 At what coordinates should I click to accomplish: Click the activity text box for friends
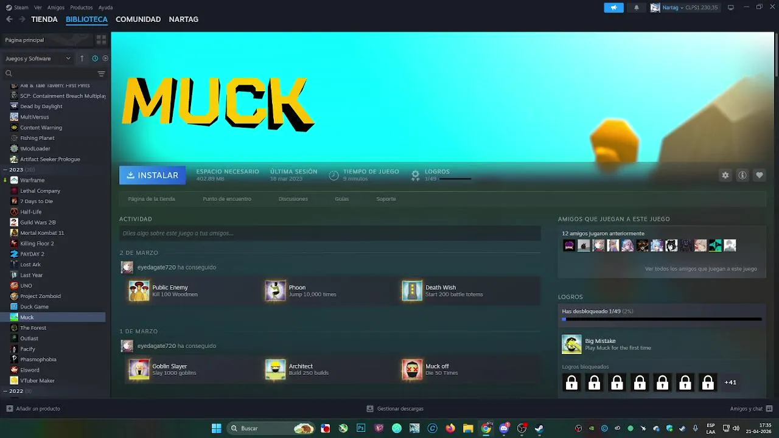(x=330, y=233)
